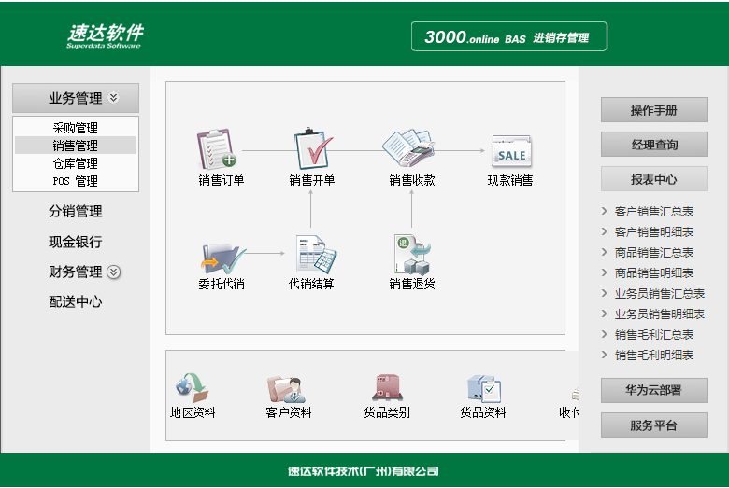Open the 销售毛利汇总表 report link
Image resolution: width=729 pixels, height=488 pixels.
653,334
